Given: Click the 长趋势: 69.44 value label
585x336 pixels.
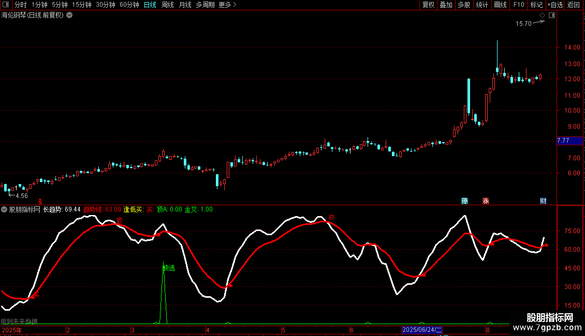Looking at the screenshot, I should coord(62,209).
